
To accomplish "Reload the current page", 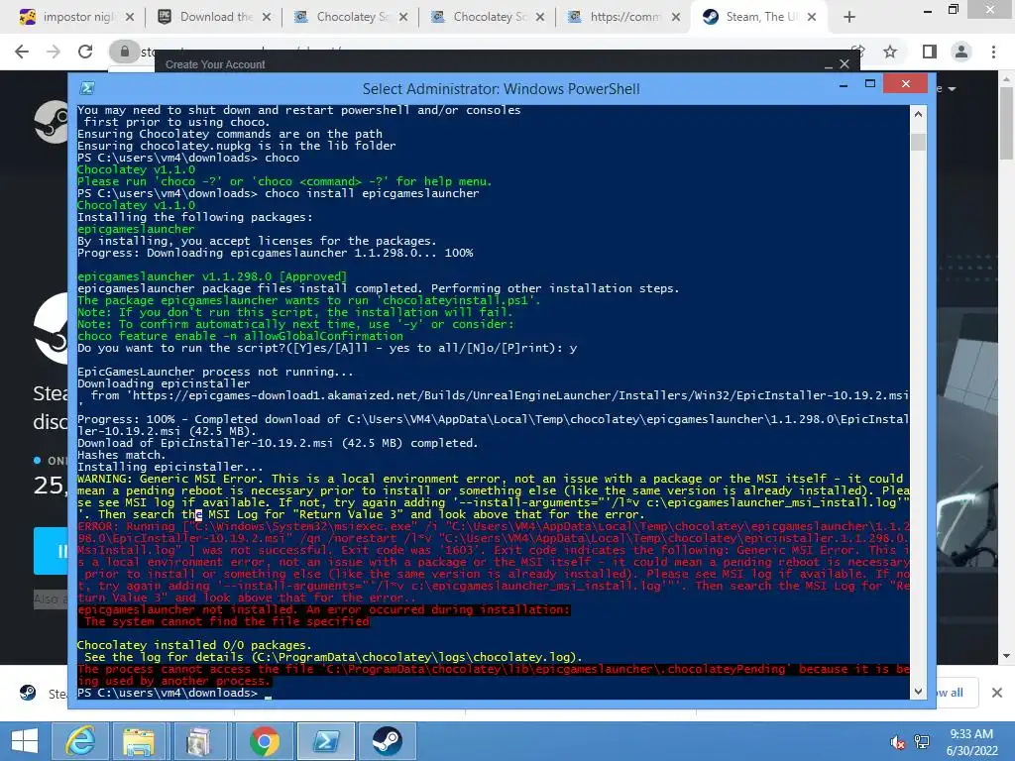I will click(x=85, y=52).
